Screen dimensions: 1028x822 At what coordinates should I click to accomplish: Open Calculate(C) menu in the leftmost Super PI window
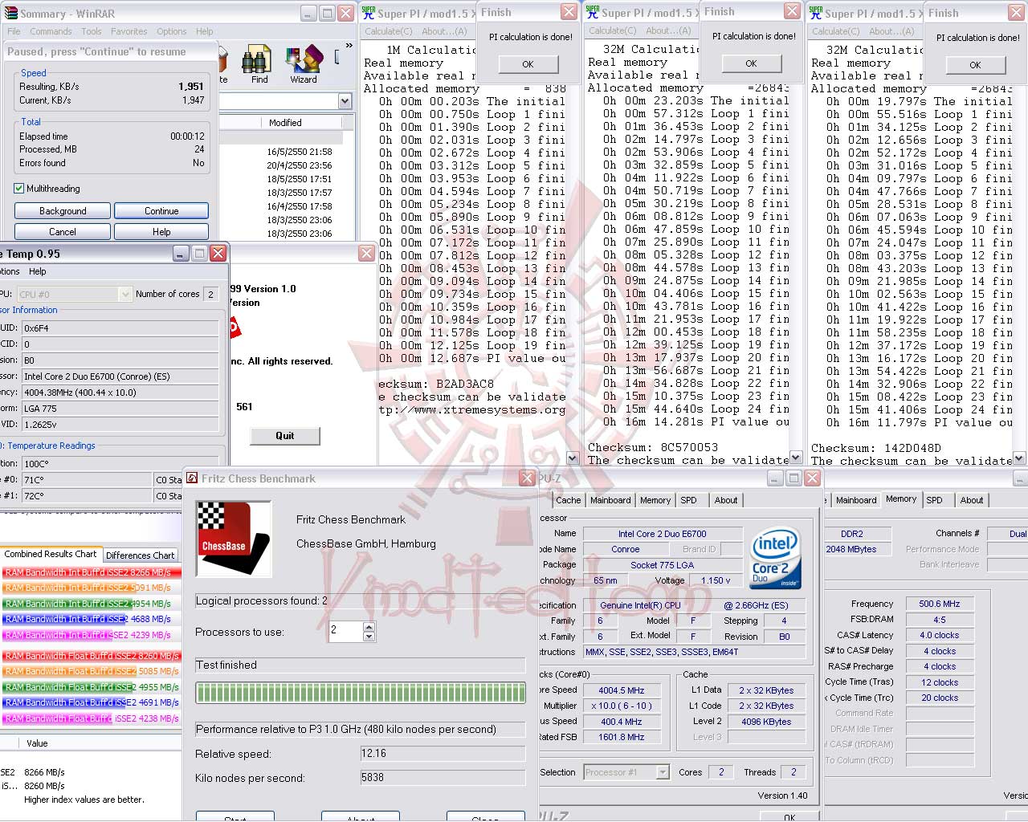[389, 31]
